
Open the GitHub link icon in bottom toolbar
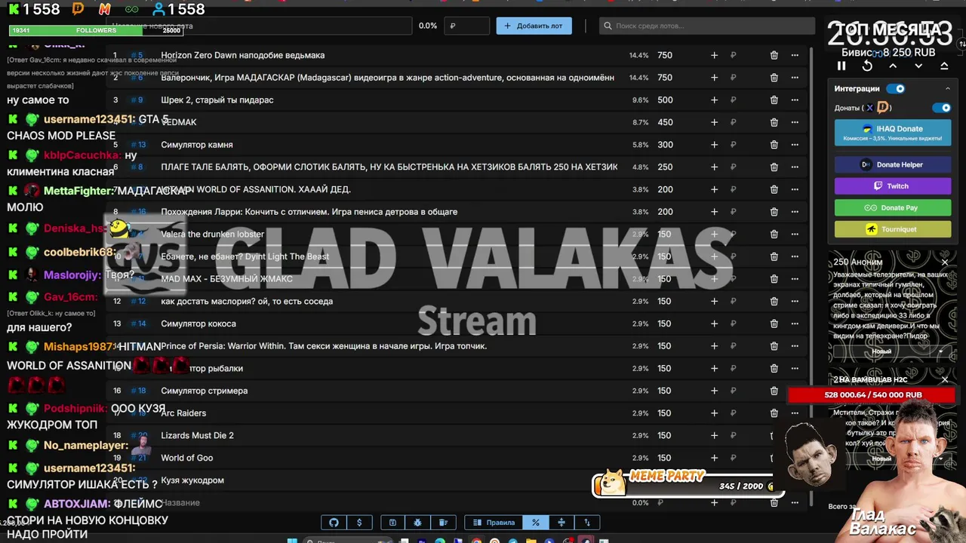[334, 523]
